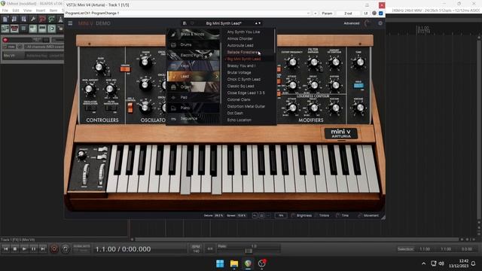Screen dimensions: 482x271
Task: Click REAPER open project toolbar icon
Action: pyautogui.click(x=14, y=20)
